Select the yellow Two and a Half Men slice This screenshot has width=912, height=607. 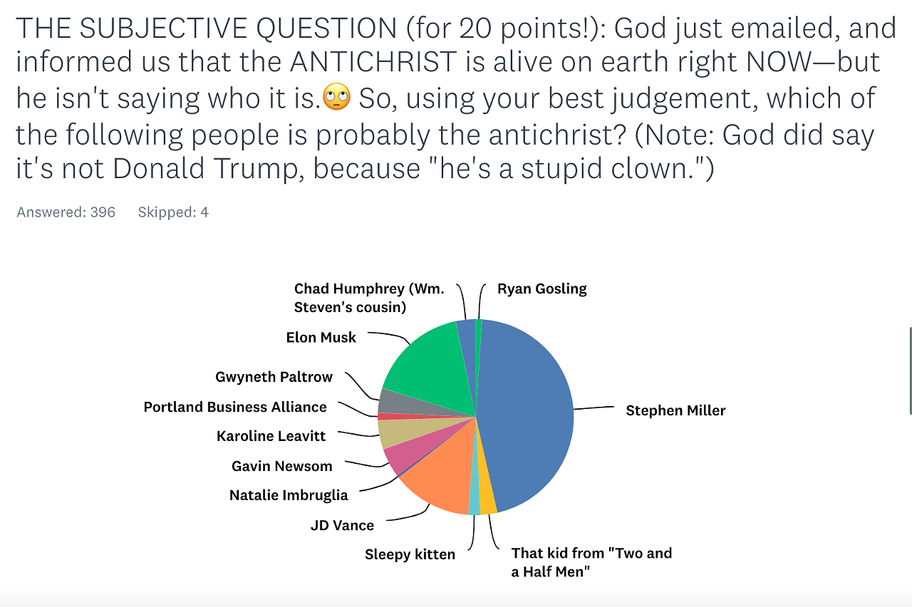tap(487, 501)
